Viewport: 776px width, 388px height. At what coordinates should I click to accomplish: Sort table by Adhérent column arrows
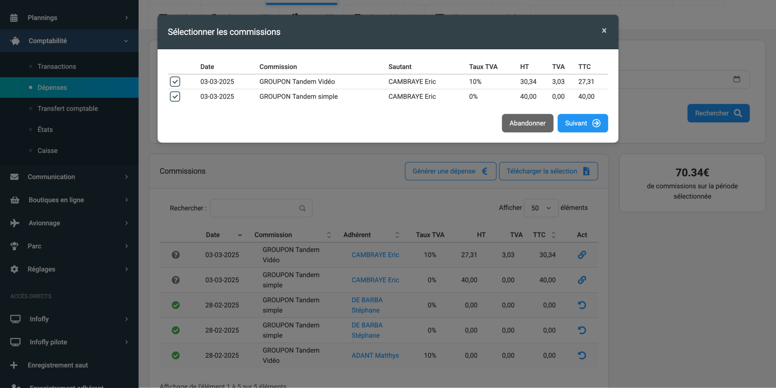pyautogui.click(x=397, y=235)
